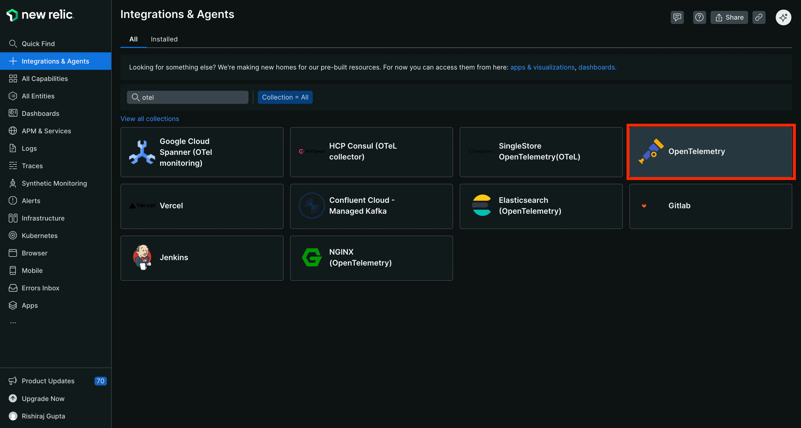The width and height of the screenshot is (801, 428).
Task: Focus the otel search field
Action: coord(187,97)
